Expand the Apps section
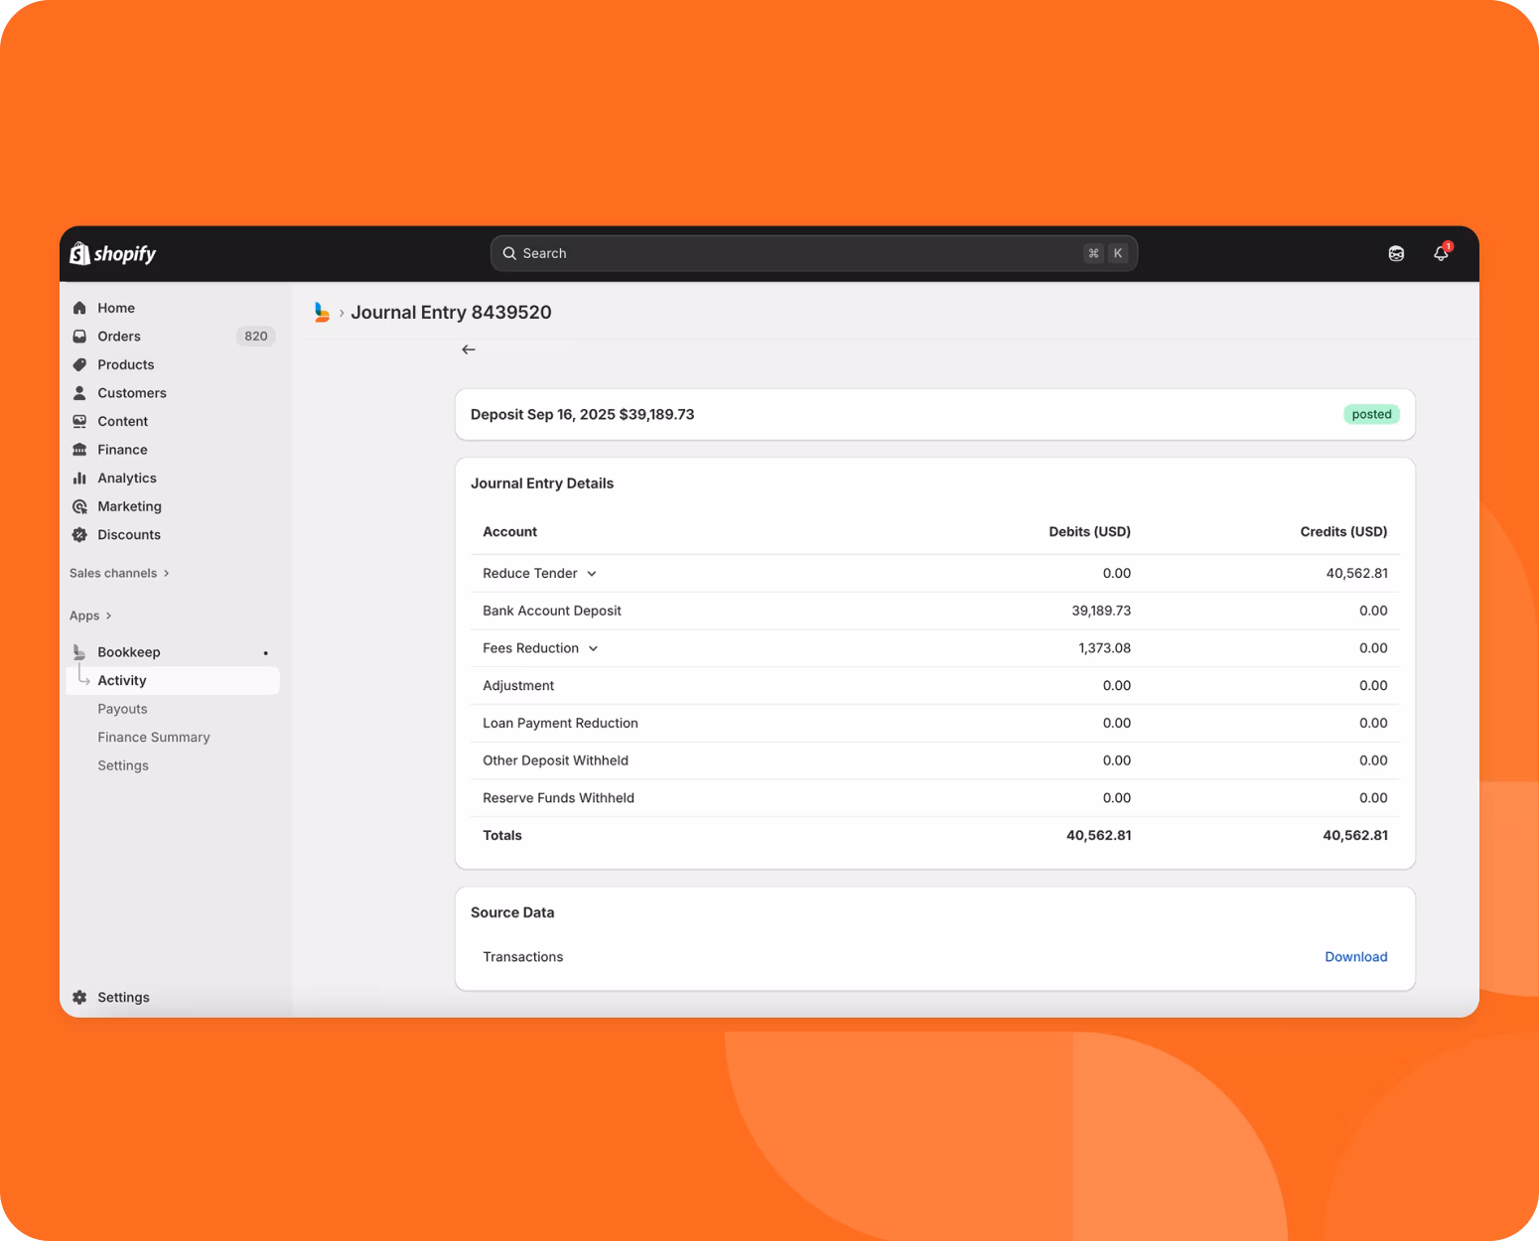1539x1241 pixels. pyautogui.click(x=90, y=616)
